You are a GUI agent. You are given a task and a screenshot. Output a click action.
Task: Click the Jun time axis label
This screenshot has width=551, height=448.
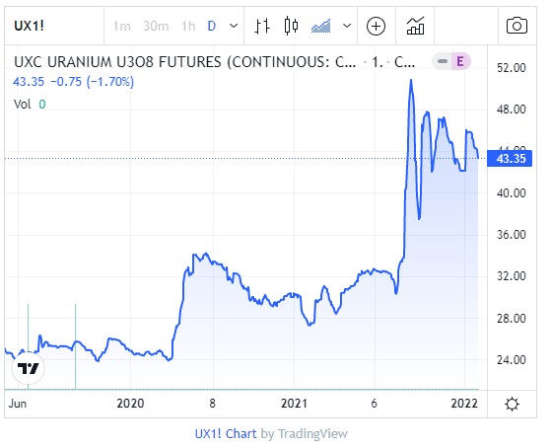click(x=17, y=404)
